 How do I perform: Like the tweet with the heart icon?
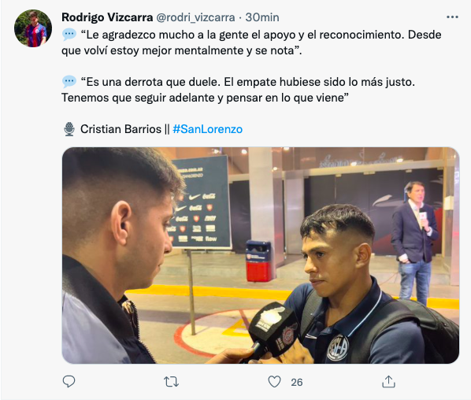click(x=274, y=382)
